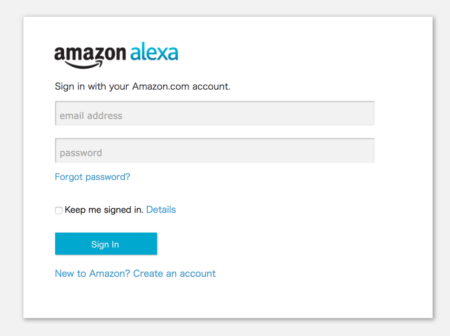Open the Details link beside Keep me signed in

tap(161, 210)
